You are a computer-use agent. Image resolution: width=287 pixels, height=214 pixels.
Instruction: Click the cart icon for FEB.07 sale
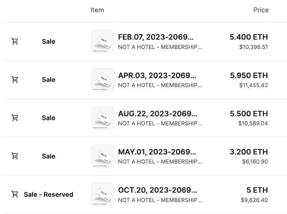coord(15,42)
